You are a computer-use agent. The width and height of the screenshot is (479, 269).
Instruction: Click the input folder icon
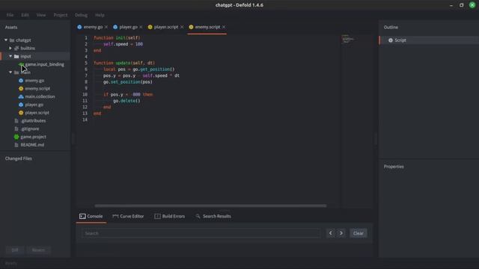[x=16, y=56]
